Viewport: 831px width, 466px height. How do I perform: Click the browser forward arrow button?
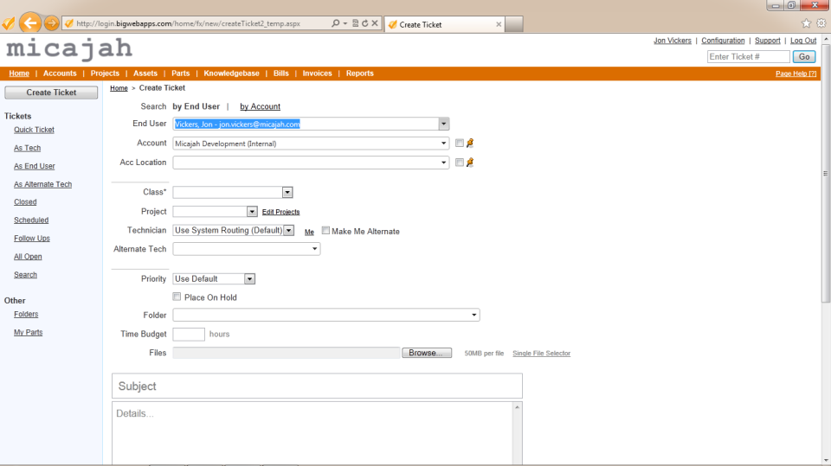coord(51,23)
